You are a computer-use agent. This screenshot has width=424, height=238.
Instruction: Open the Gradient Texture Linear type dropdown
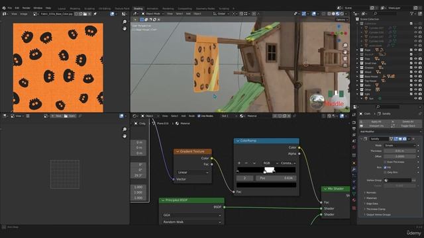(x=193, y=172)
